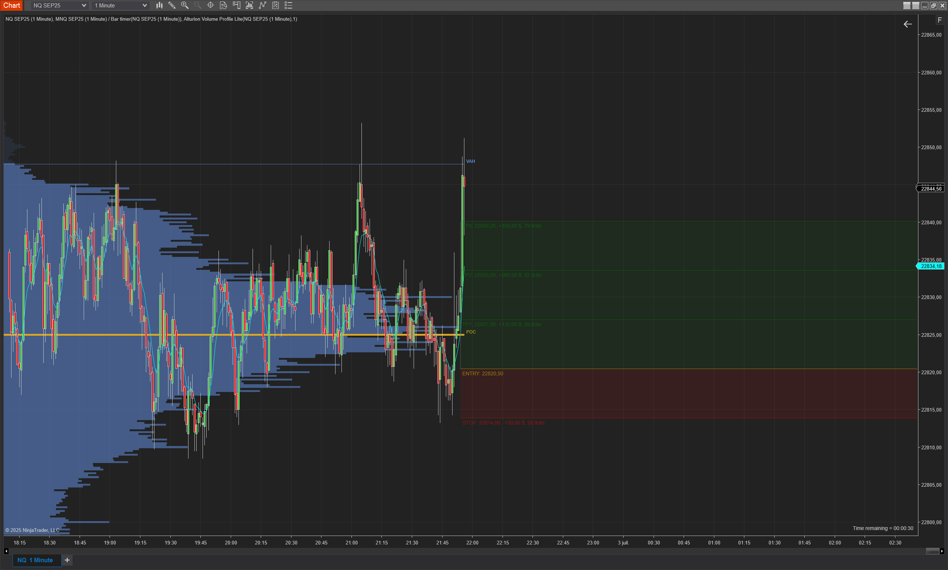Click the scrollbar left arrow
The image size is (948, 570).
[x=6, y=551]
